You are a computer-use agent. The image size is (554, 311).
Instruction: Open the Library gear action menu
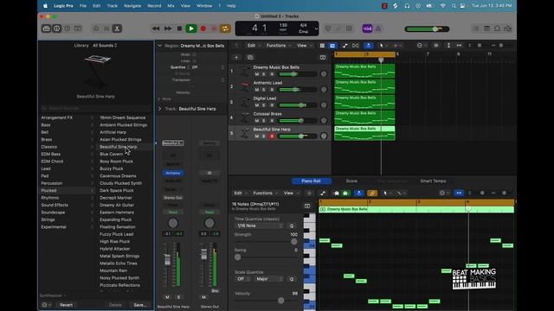pyautogui.click(x=46, y=305)
